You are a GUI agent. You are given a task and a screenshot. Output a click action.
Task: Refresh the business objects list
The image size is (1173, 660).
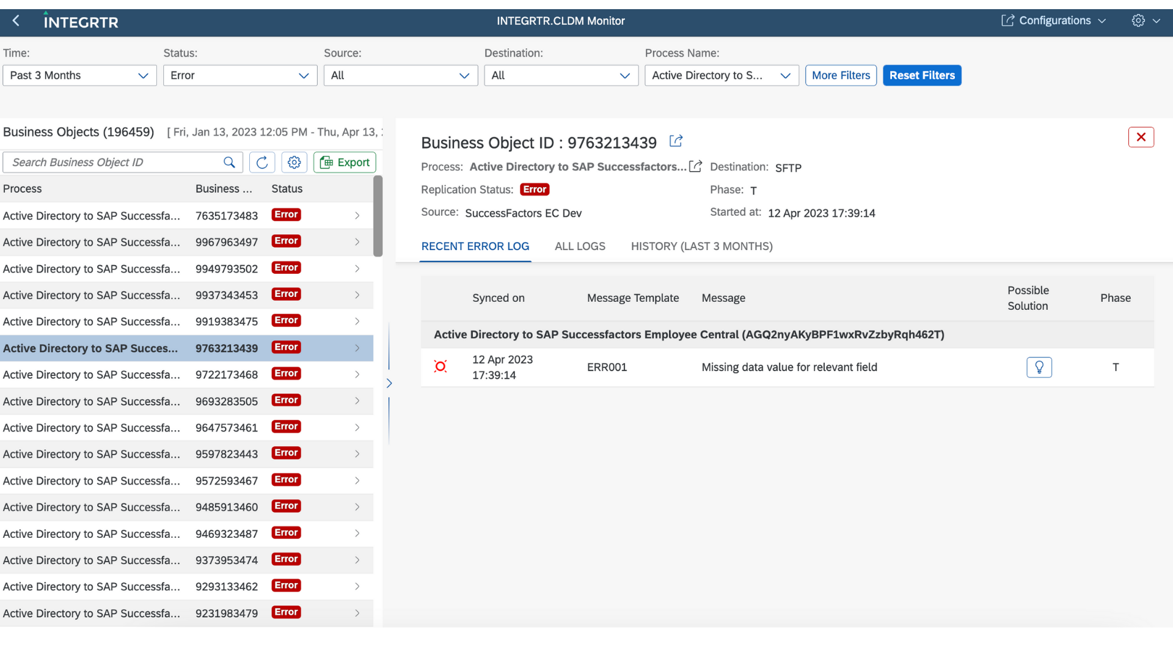pyautogui.click(x=262, y=163)
